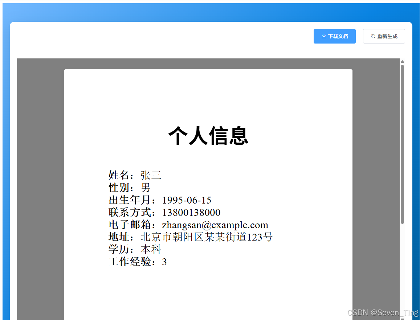The image size is (420, 320).
Task: Click the vertical scrollbar thumb in preview
Action: pyautogui.click(x=402, y=144)
